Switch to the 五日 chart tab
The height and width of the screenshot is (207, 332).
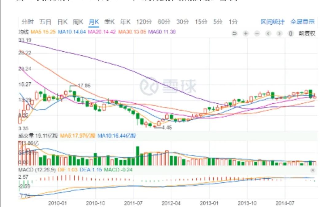coord(45,22)
